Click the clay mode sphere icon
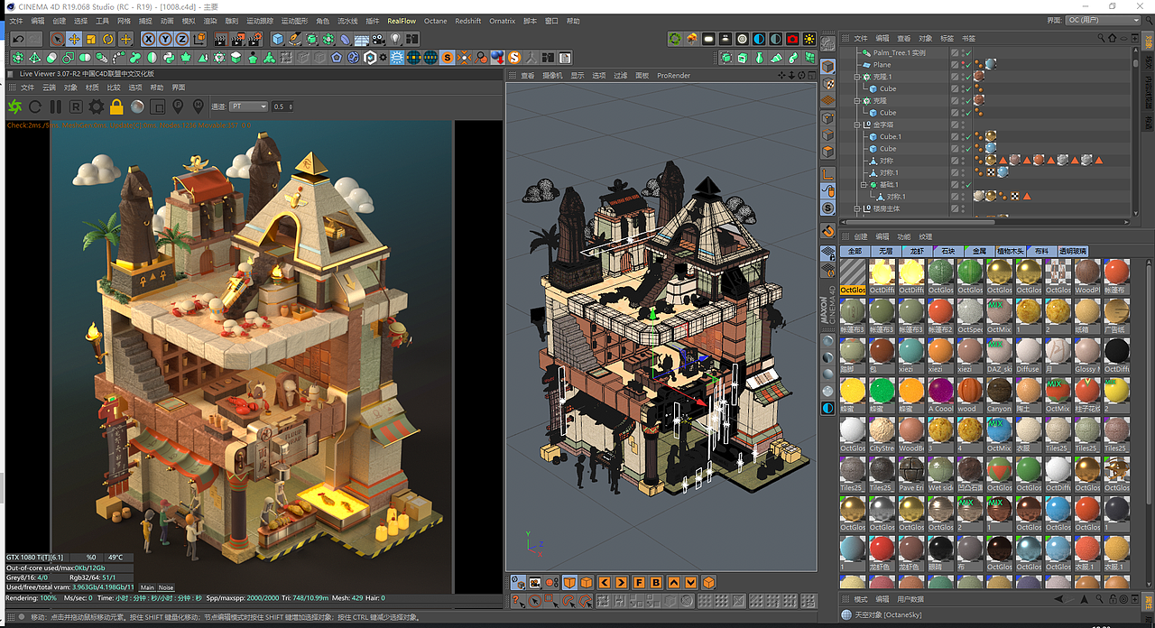 (137, 106)
